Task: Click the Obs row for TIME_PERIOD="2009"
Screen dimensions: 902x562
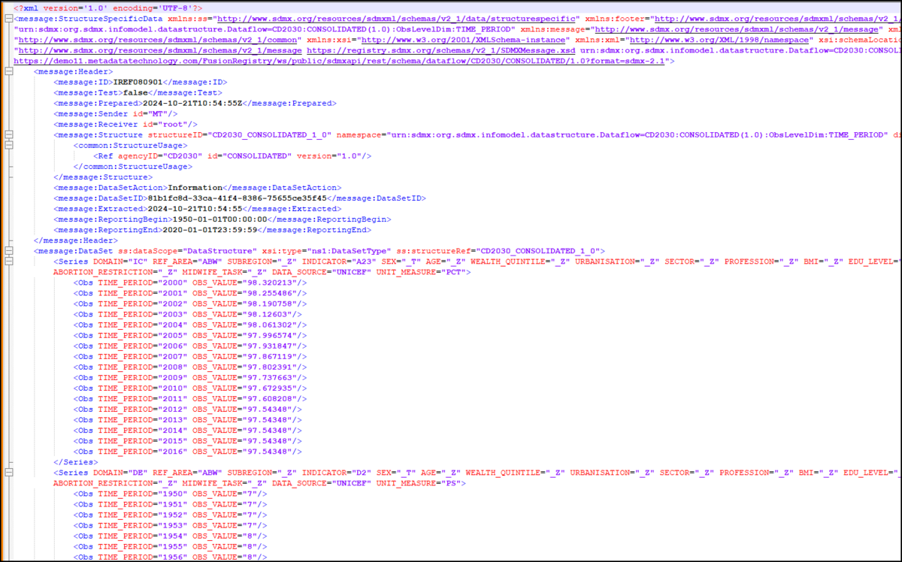Action: [x=190, y=376]
